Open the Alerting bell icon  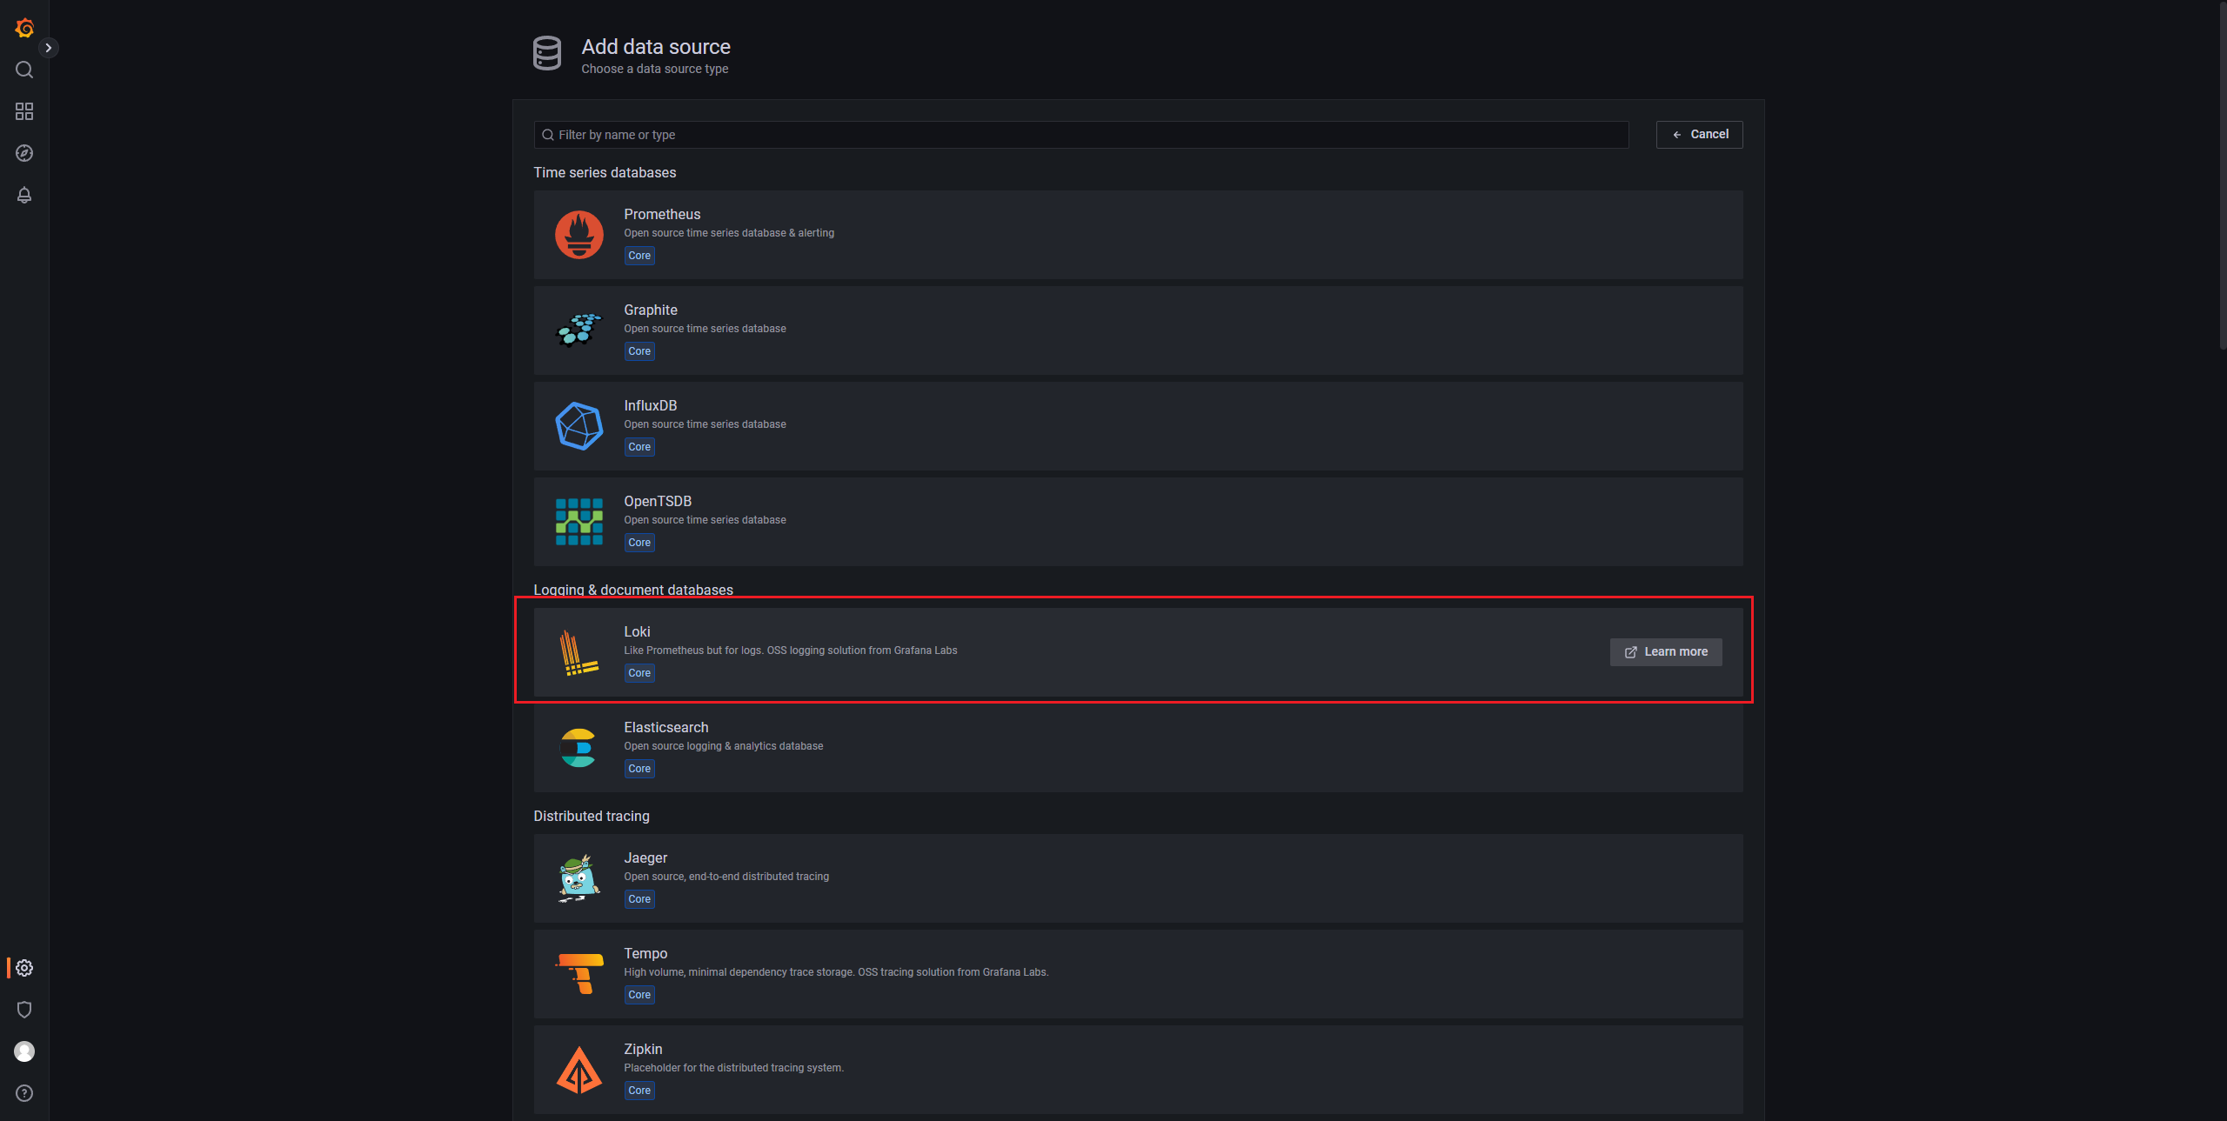tap(24, 195)
